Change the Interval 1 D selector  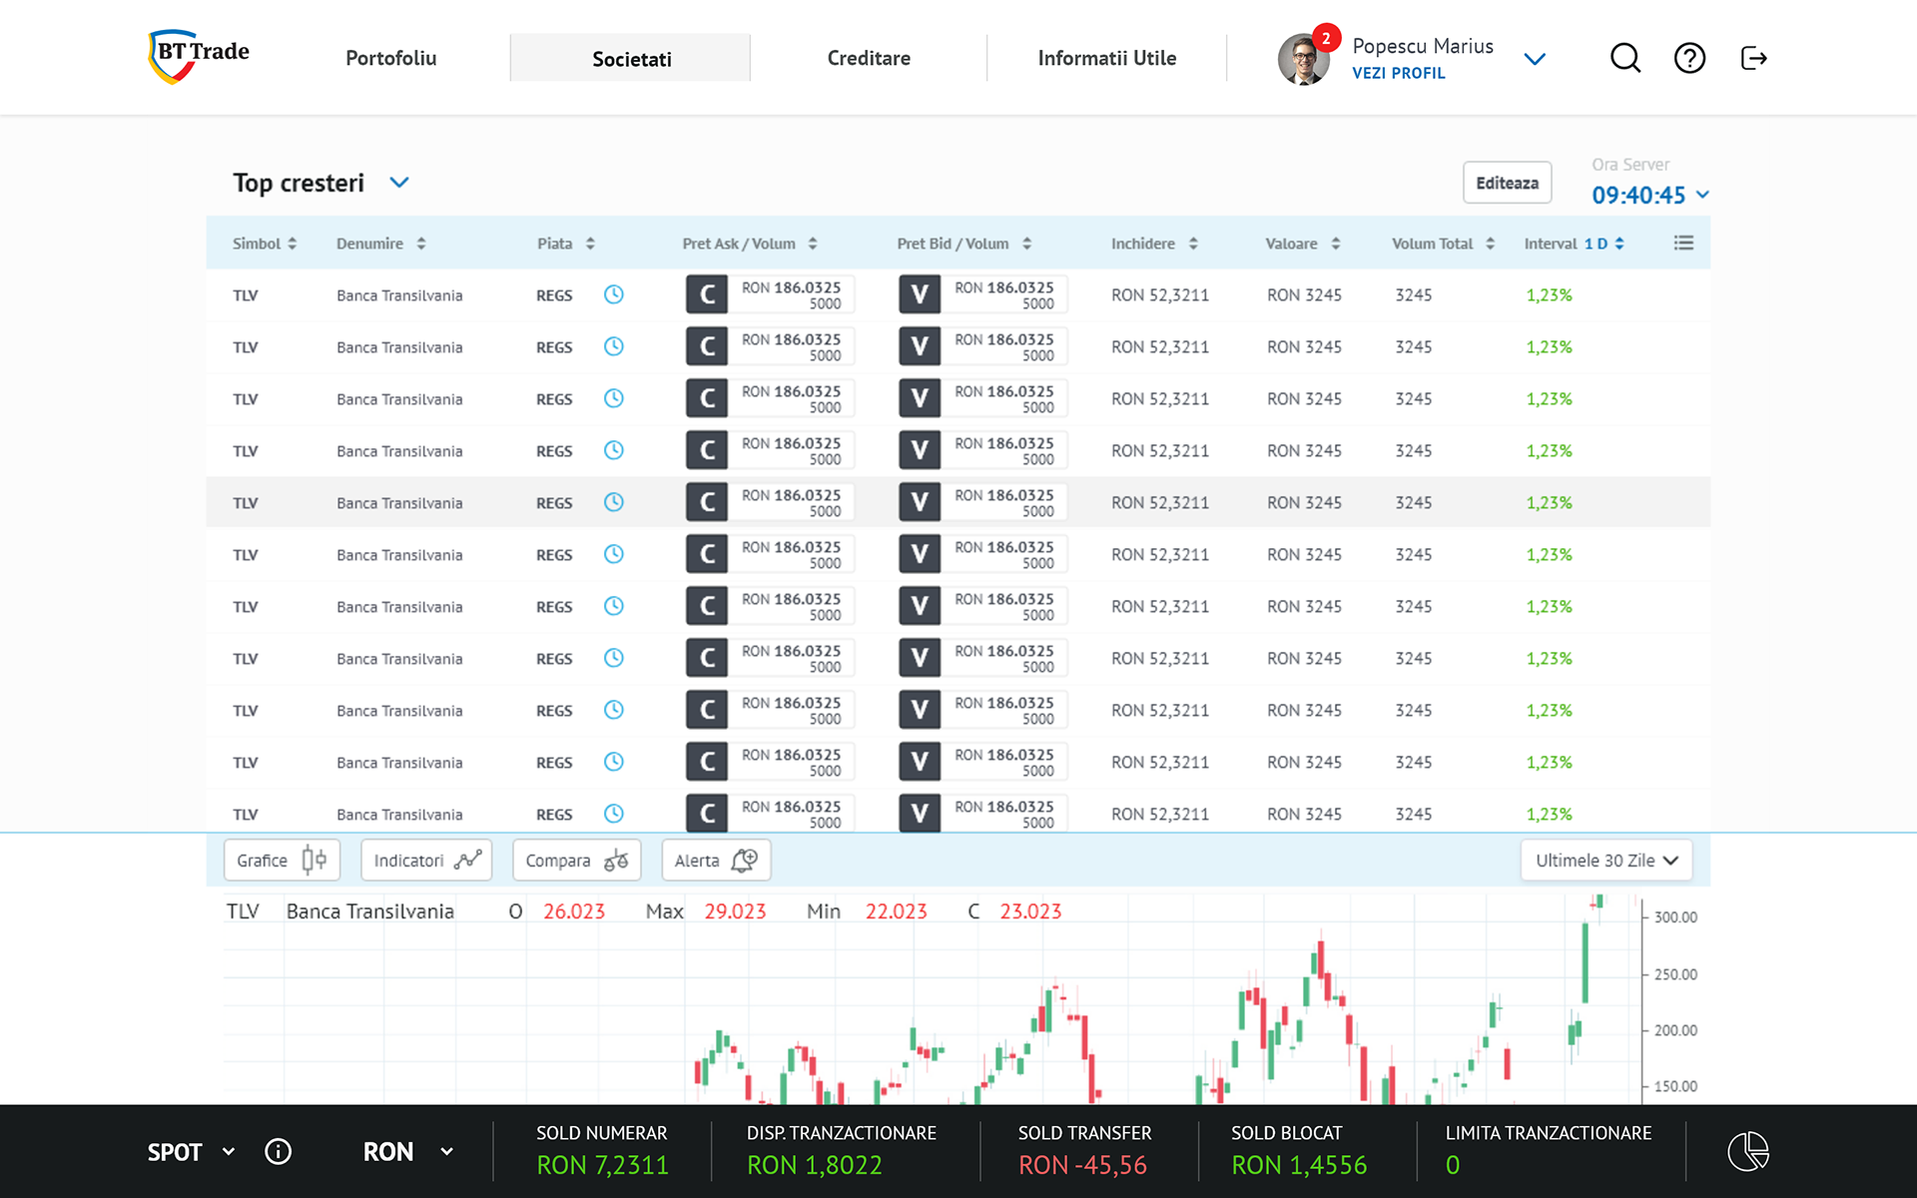tap(1603, 244)
